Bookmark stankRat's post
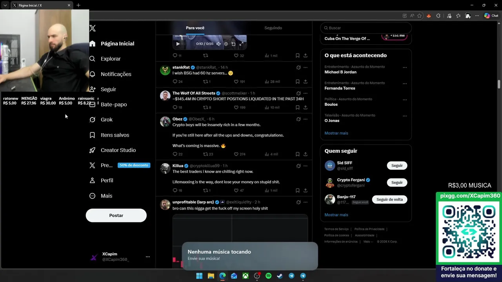This screenshot has width=502, height=282. tap(298, 81)
